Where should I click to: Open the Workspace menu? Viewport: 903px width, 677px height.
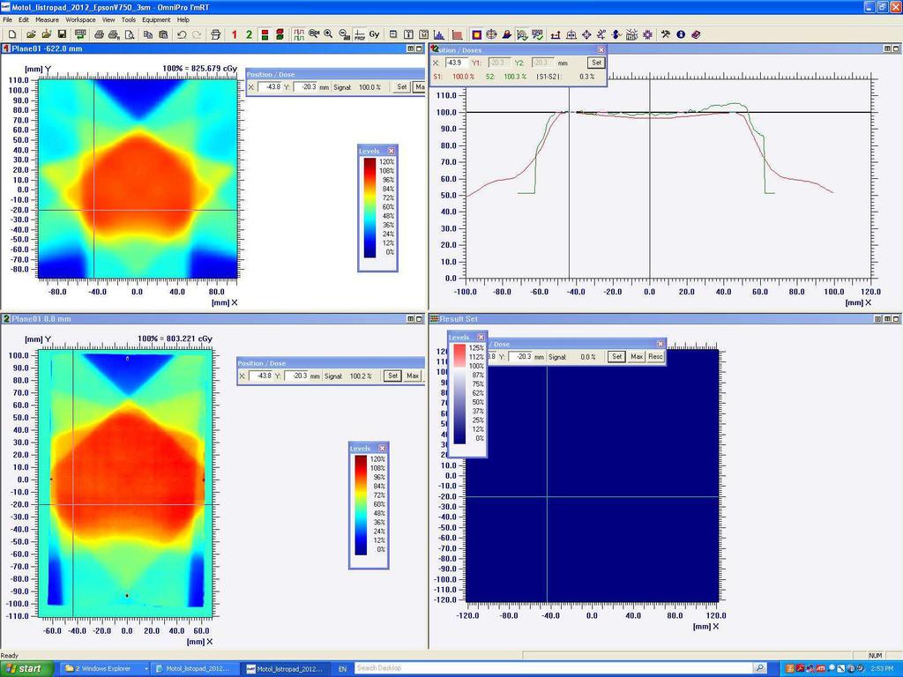point(80,19)
